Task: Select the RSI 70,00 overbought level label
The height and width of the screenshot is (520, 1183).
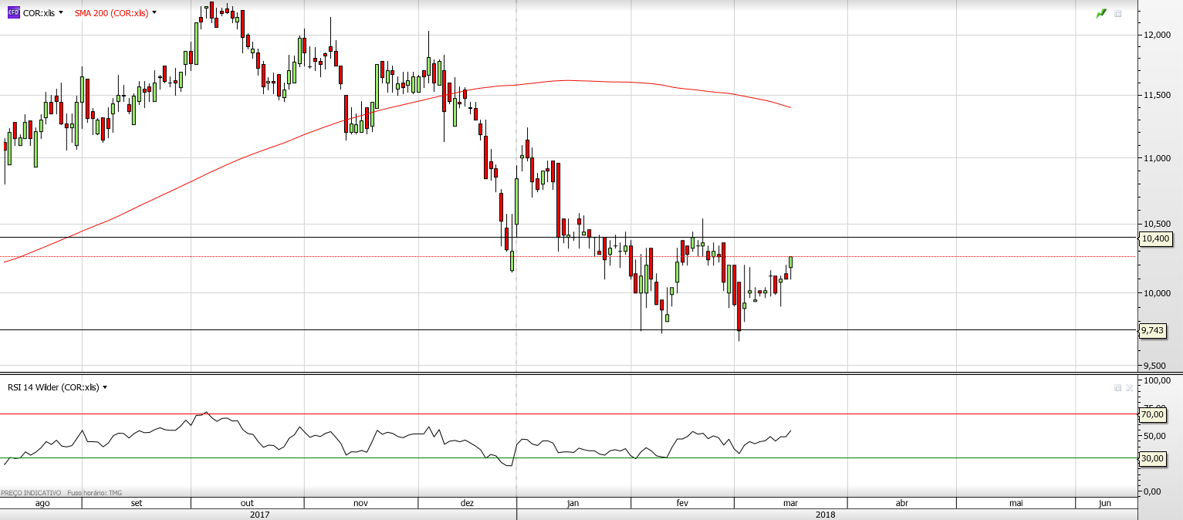Action: tap(1152, 414)
